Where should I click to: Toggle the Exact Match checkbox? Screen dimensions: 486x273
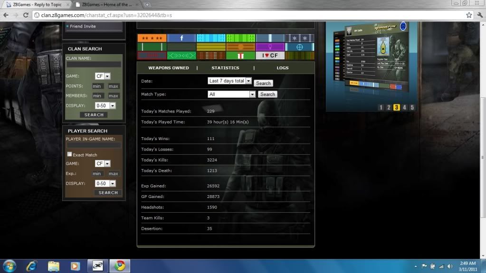(x=69, y=154)
